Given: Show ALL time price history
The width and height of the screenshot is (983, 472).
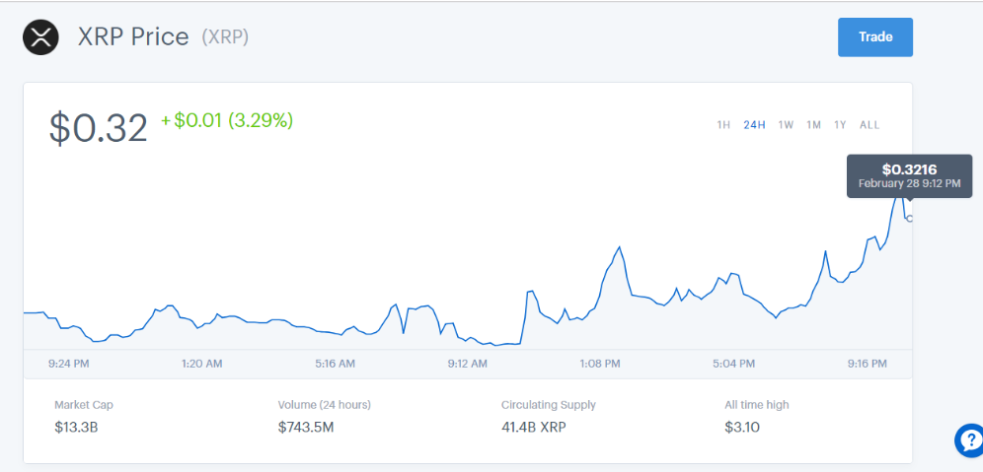Looking at the screenshot, I should 870,125.
